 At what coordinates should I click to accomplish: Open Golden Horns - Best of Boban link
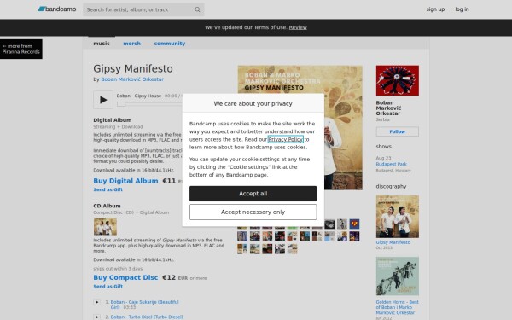click(x=397, y=307)
